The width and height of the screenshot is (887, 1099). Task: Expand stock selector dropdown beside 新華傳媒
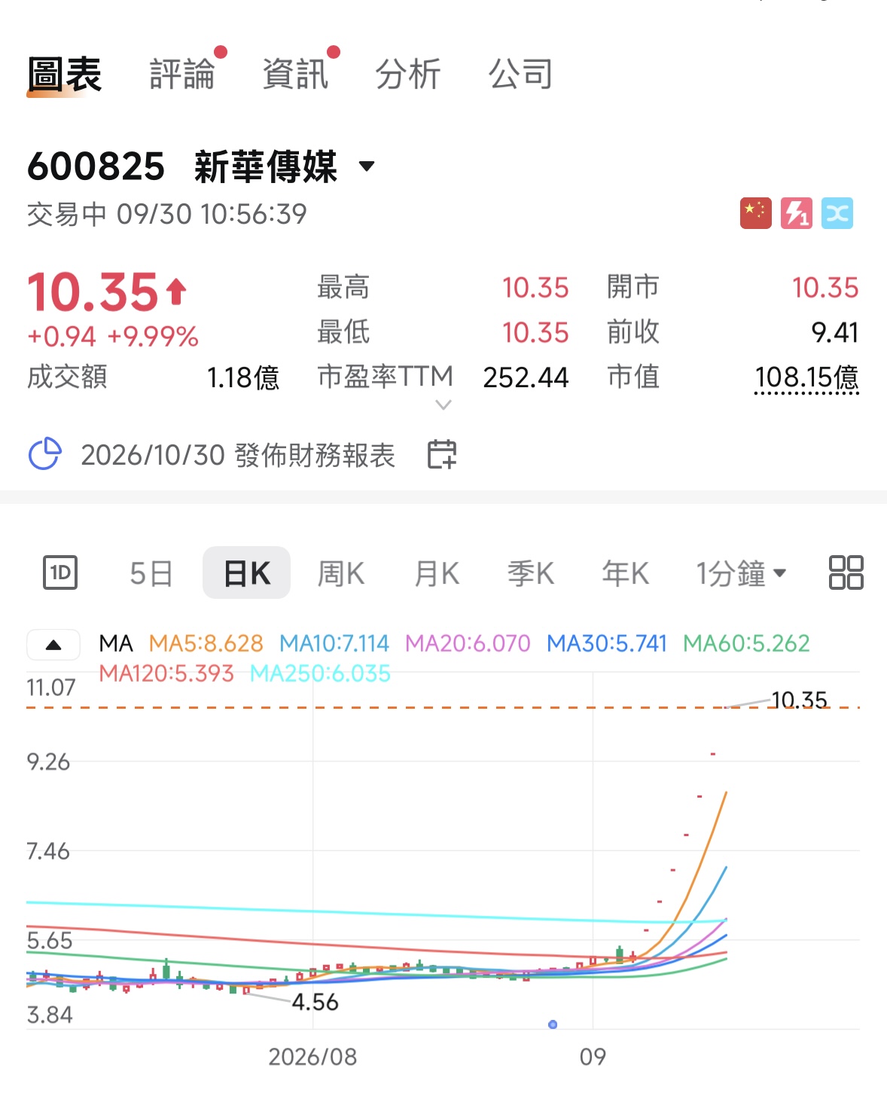tap(367, 166)
